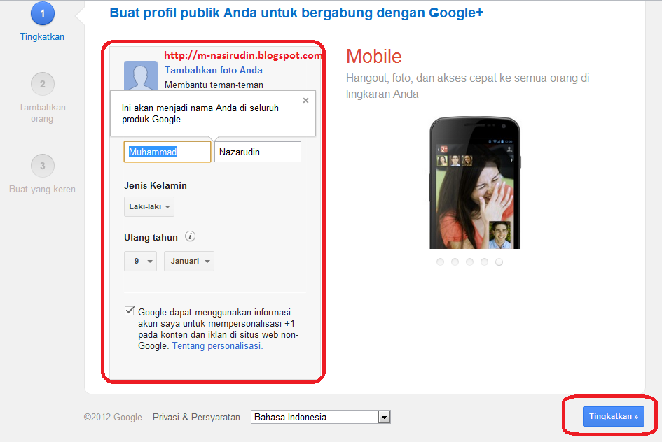Click the Jenis Kelamin label
The image size is (662, 442).
tap(156, 185)
